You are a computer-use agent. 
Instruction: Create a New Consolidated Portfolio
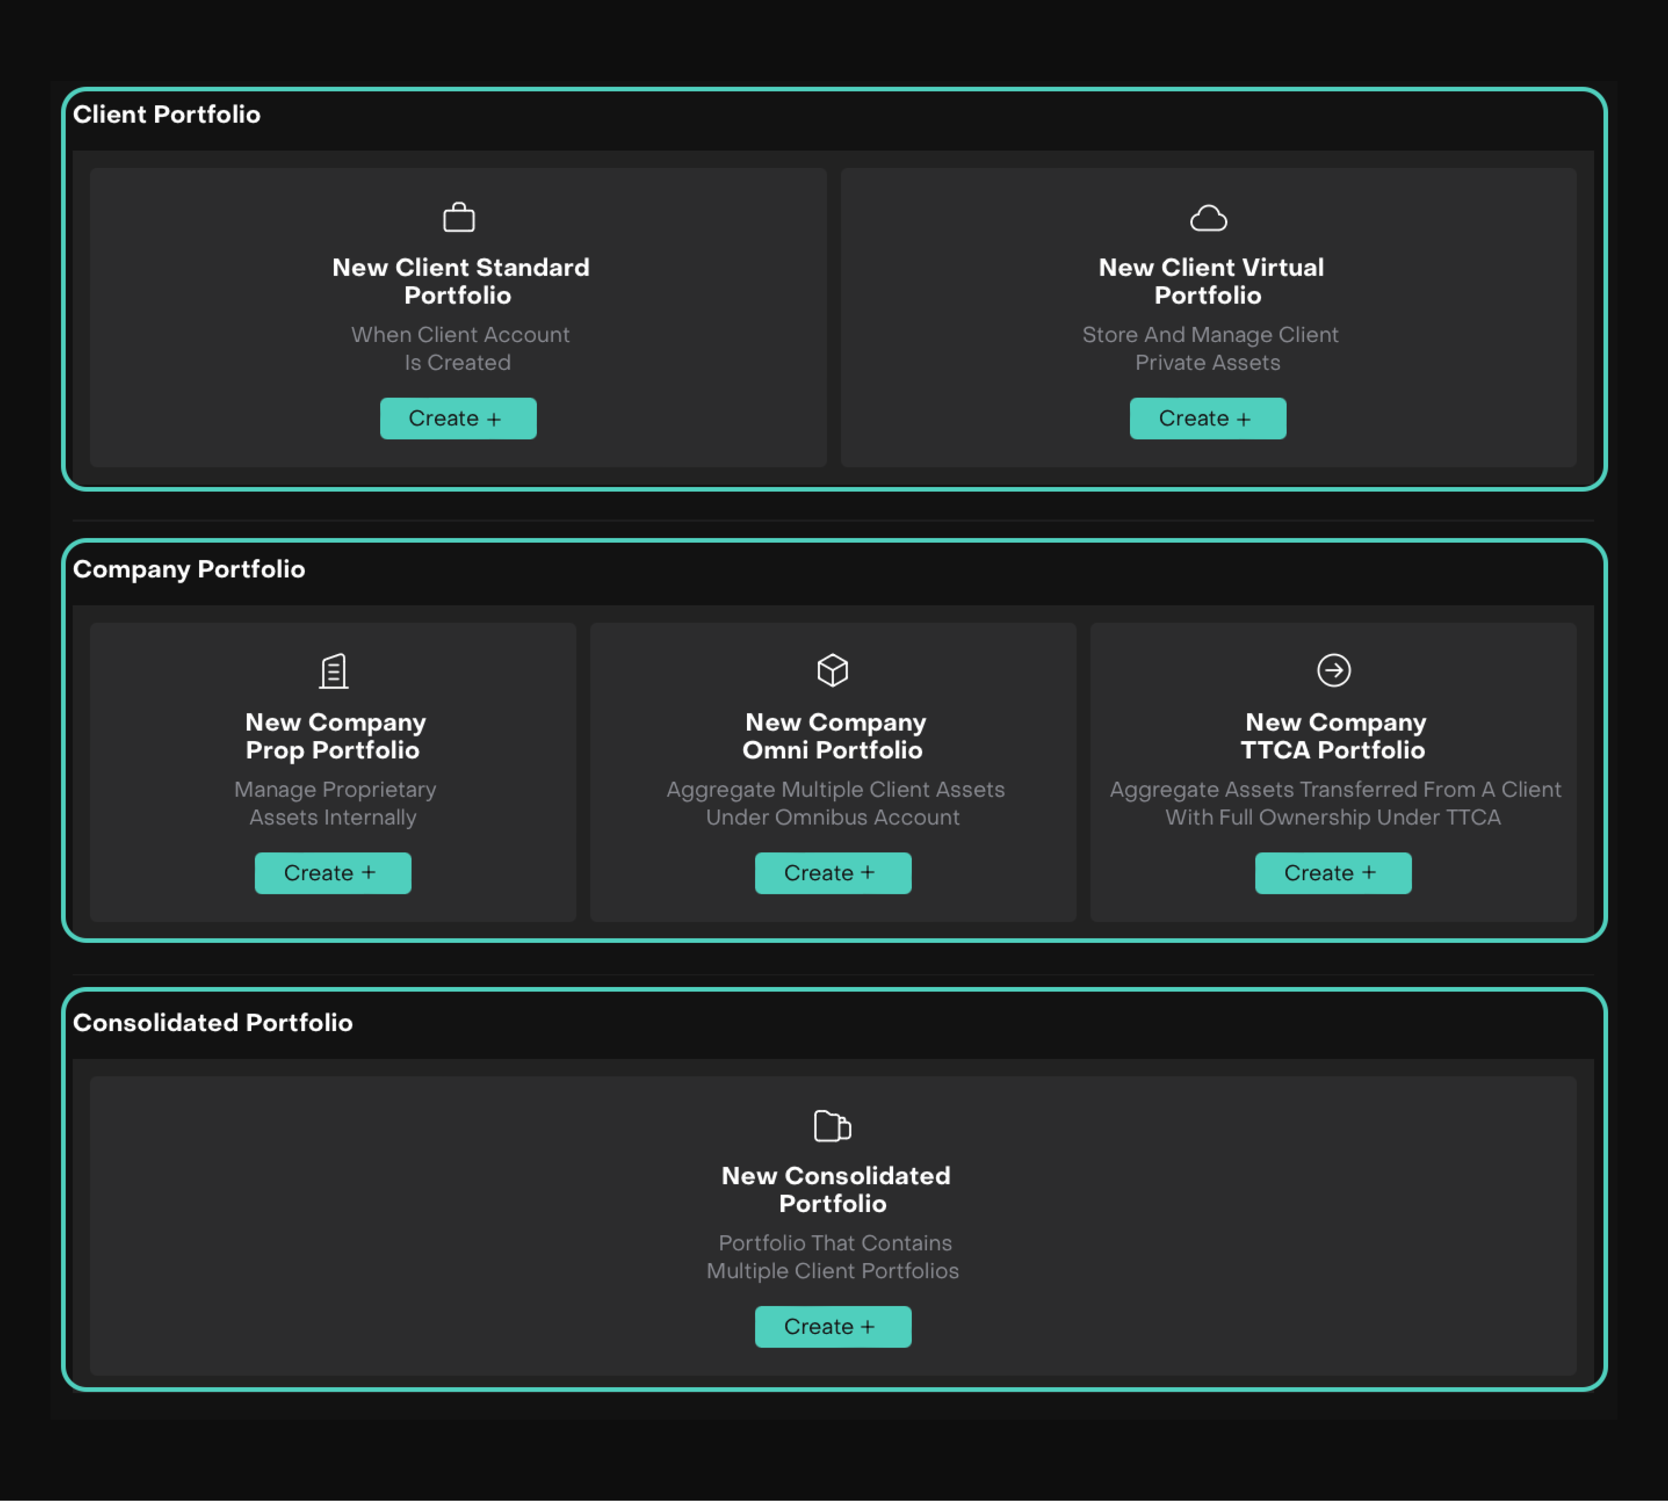[x=832, y=1326]
